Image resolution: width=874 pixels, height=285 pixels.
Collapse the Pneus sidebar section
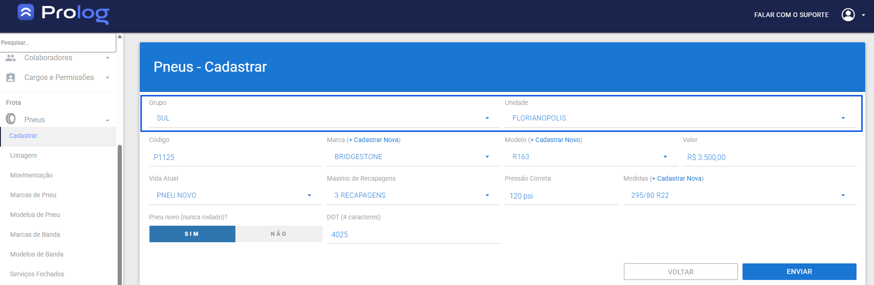(x=108, y=120)
